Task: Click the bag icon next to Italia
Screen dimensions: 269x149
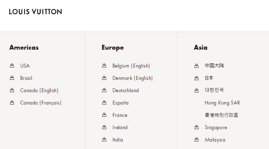Action: tap(104, 140)
